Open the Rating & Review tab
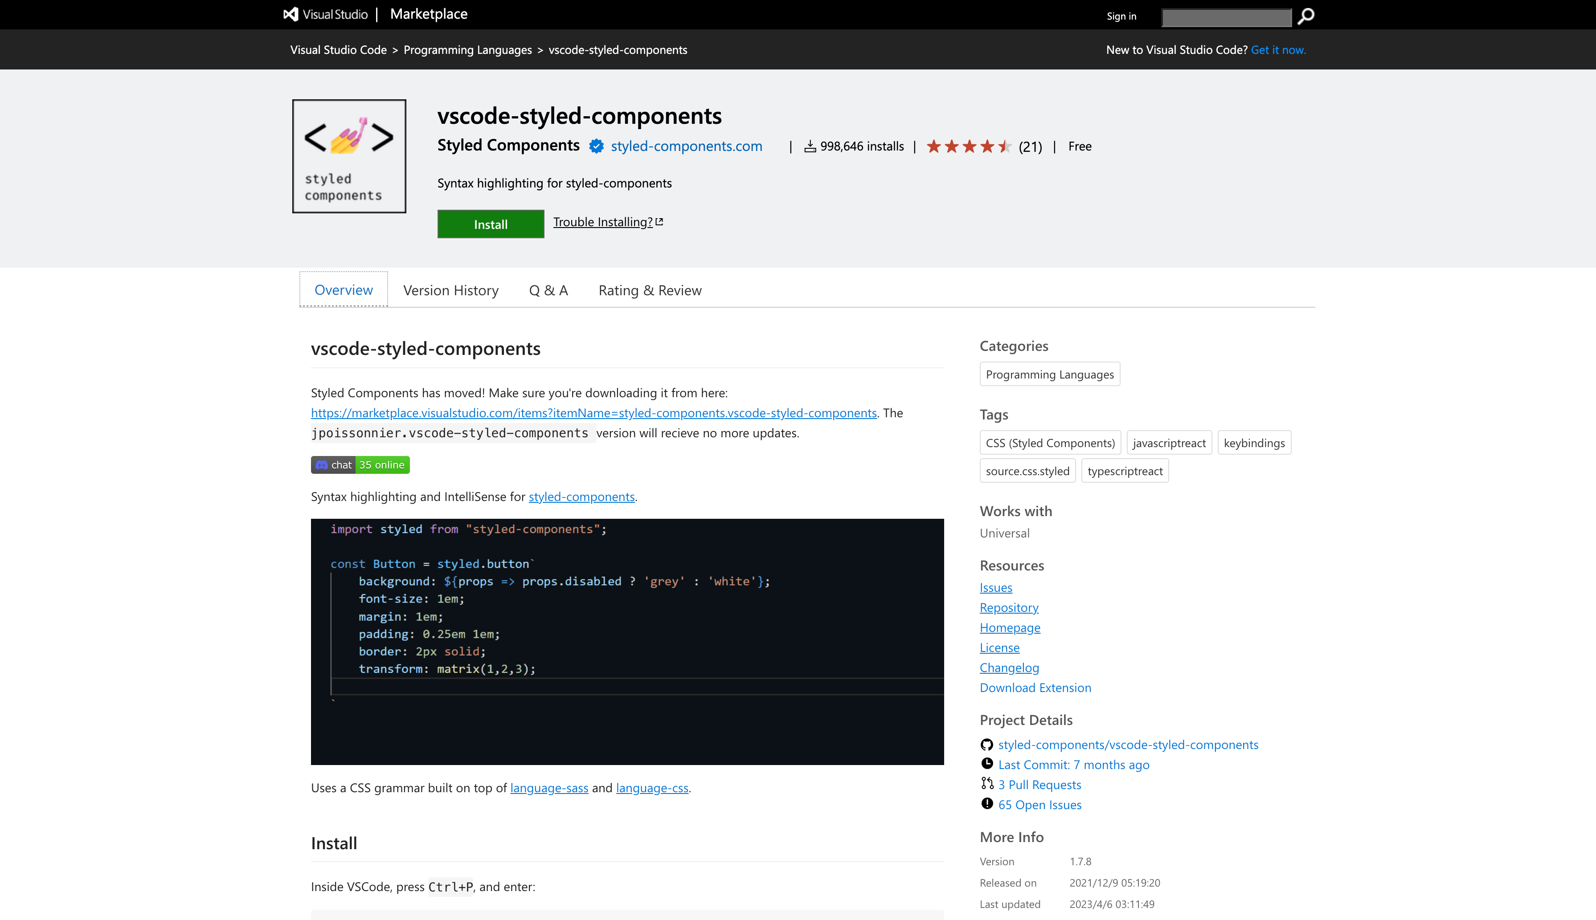 click(649, 289)
